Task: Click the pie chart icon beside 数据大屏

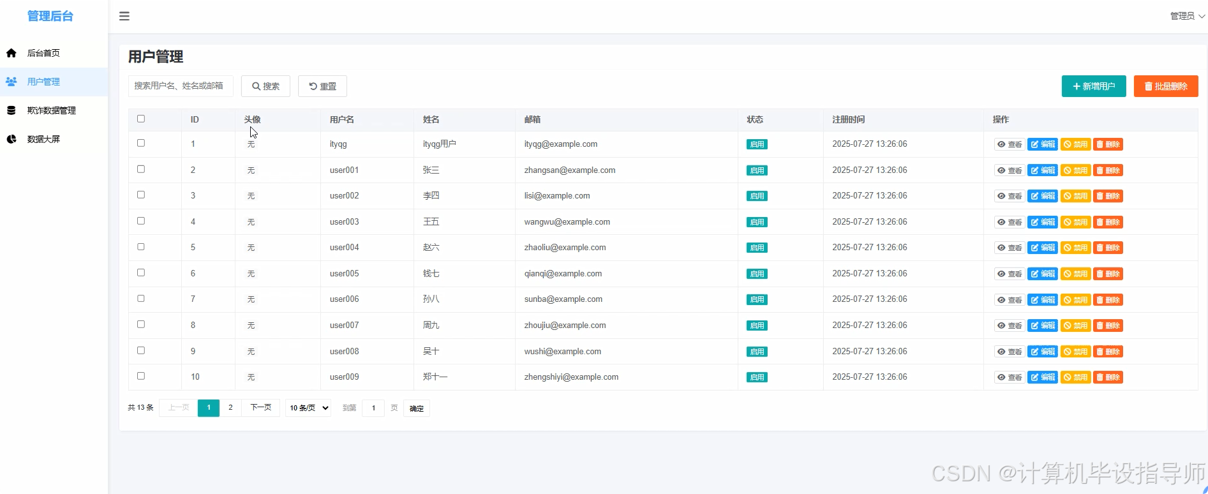Action: pos(11,139)
